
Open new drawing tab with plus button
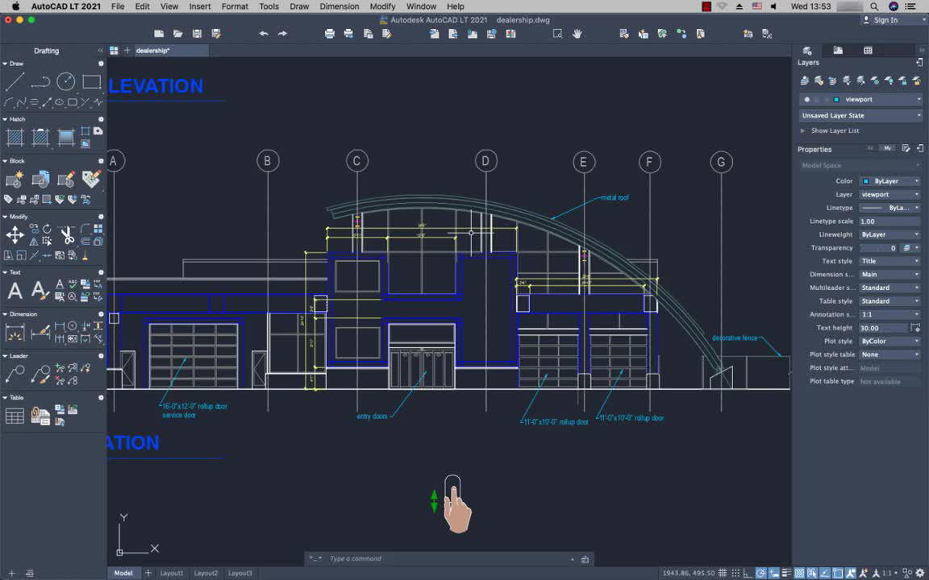click(127, 50)
